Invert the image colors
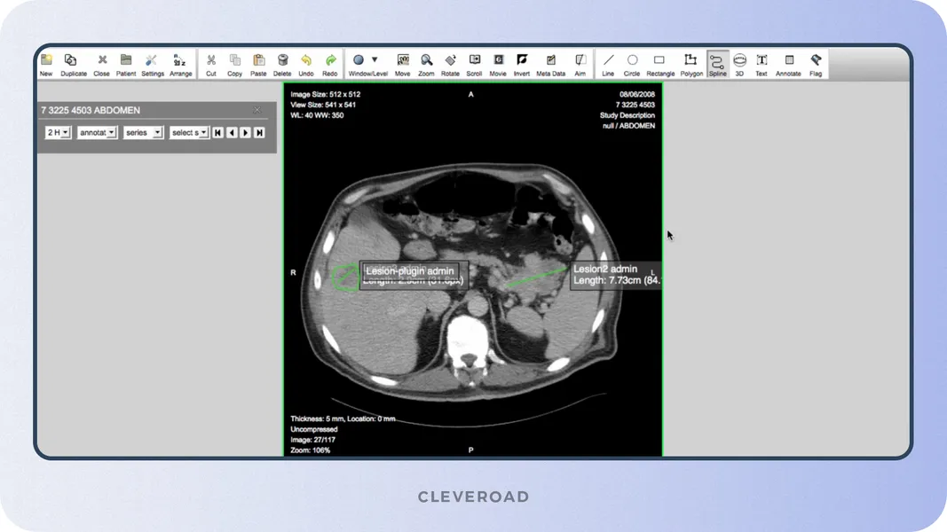Screen dimensions: 947x532 point(522,62)
